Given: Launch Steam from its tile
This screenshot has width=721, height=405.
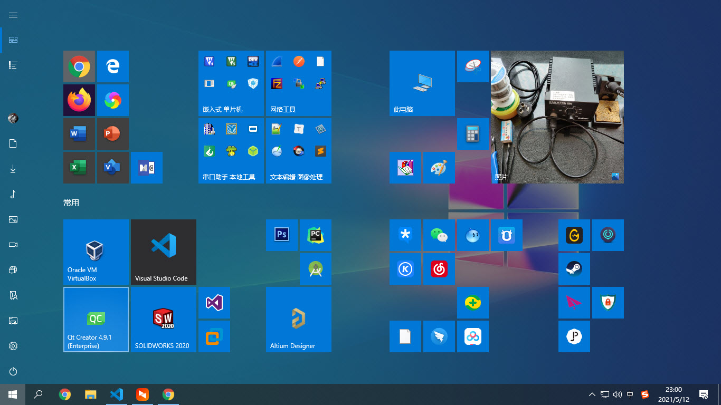Looking at the screenshot, I should click(x=574, y=269).
